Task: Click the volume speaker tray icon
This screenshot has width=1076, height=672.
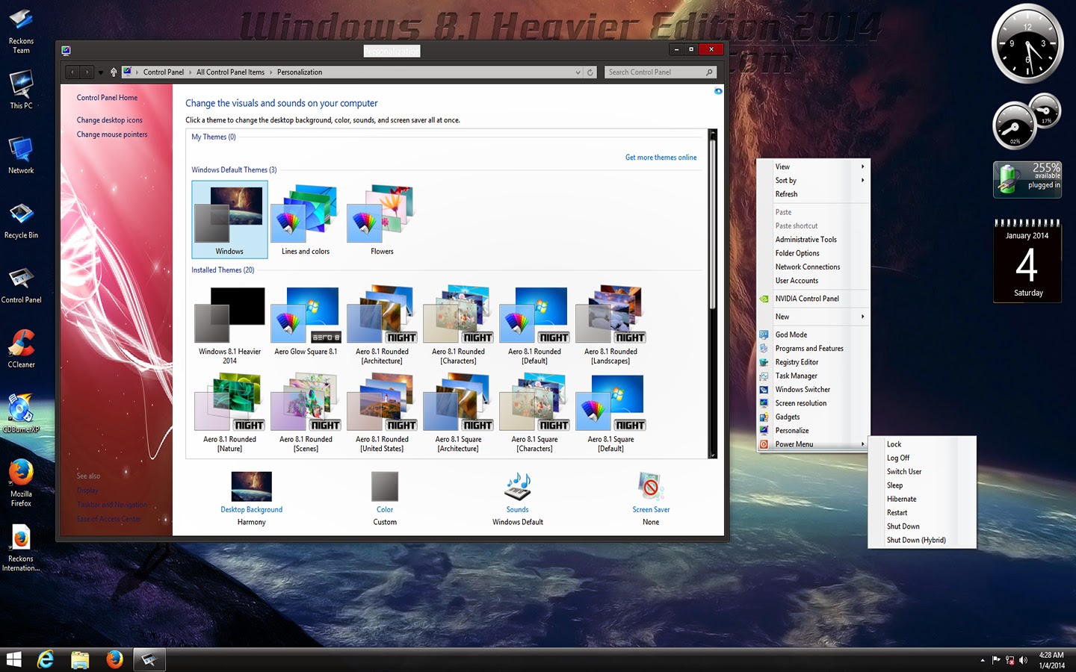Action: click(x=1024, y=660)
